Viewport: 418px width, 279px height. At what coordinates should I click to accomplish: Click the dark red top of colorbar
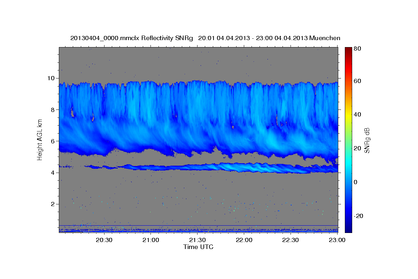[x=348, y=50]
